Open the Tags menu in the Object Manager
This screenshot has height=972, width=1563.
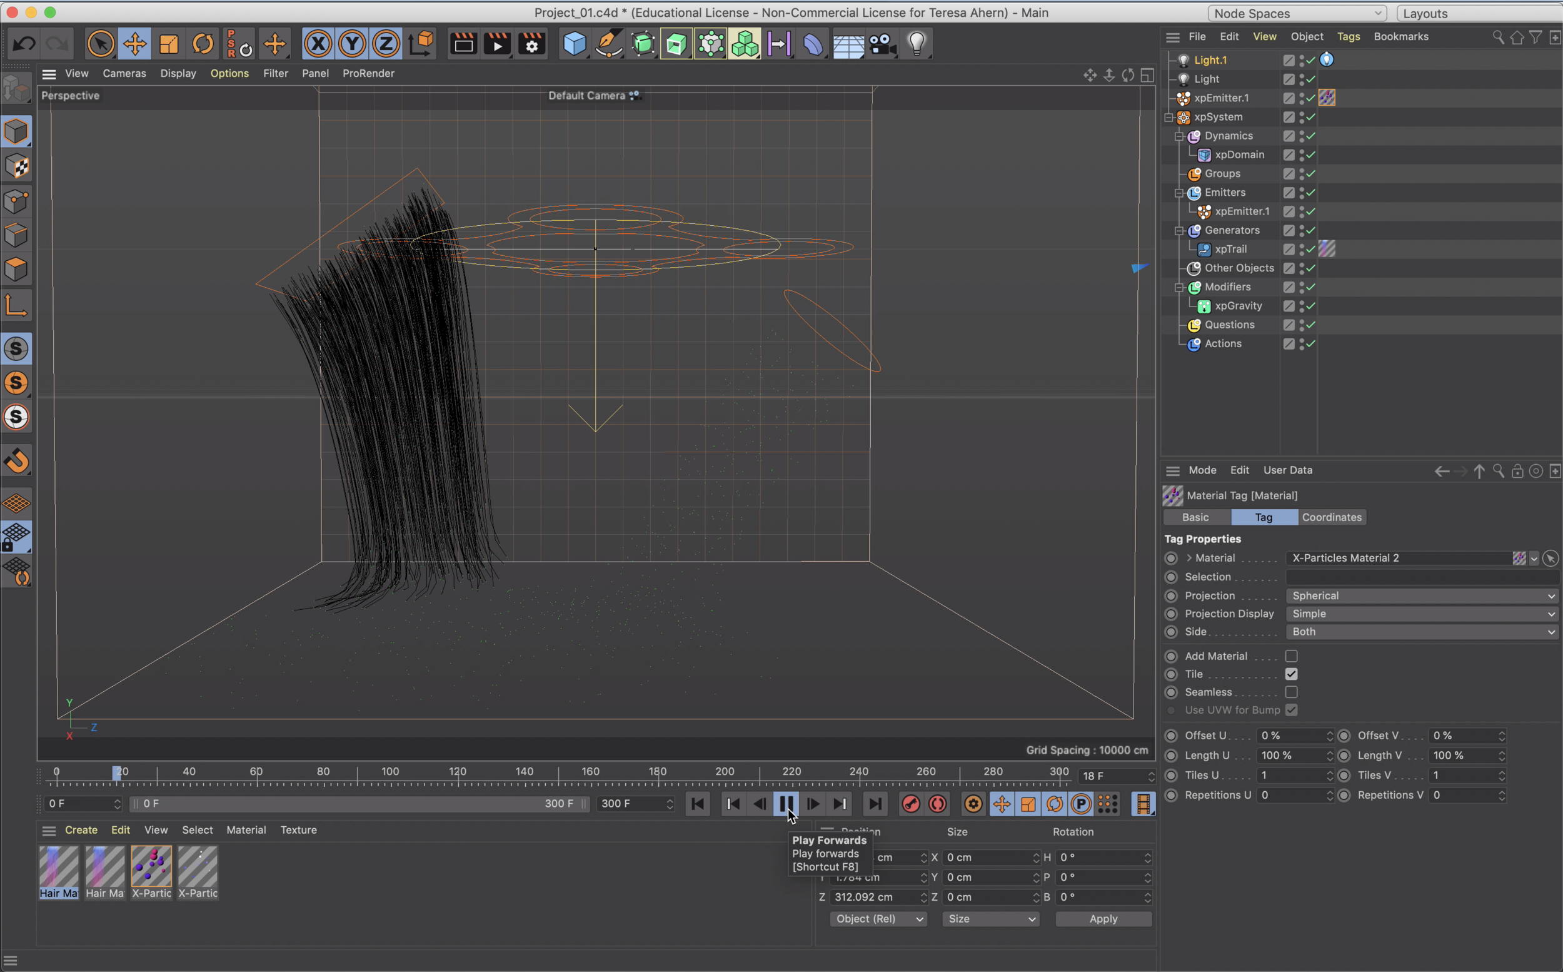pyautogui.click(x=1349, y=37)
